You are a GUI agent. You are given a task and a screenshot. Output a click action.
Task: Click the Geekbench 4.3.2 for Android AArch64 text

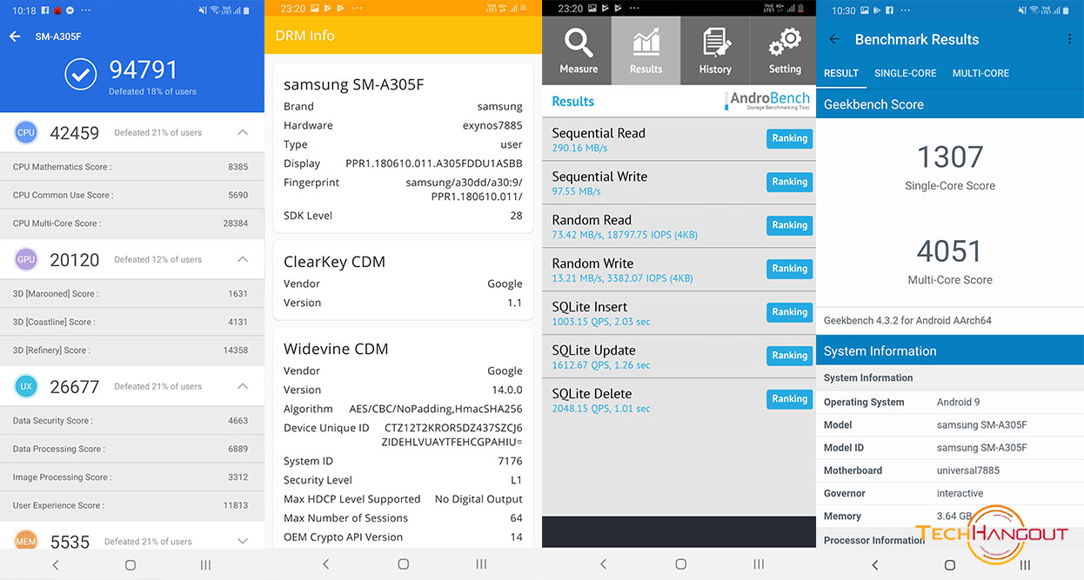point(907,320)
